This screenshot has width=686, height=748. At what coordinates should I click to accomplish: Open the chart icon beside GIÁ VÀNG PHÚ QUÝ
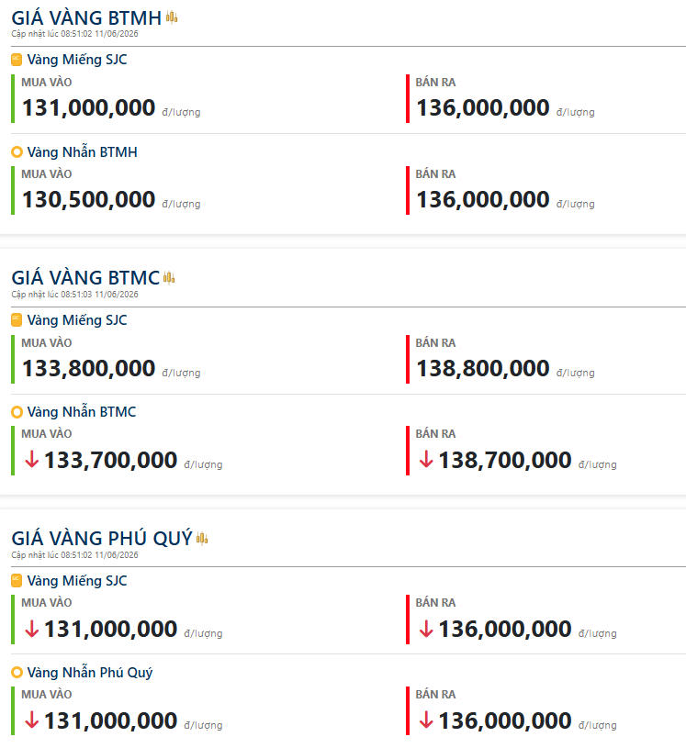[x=202, y=538]
